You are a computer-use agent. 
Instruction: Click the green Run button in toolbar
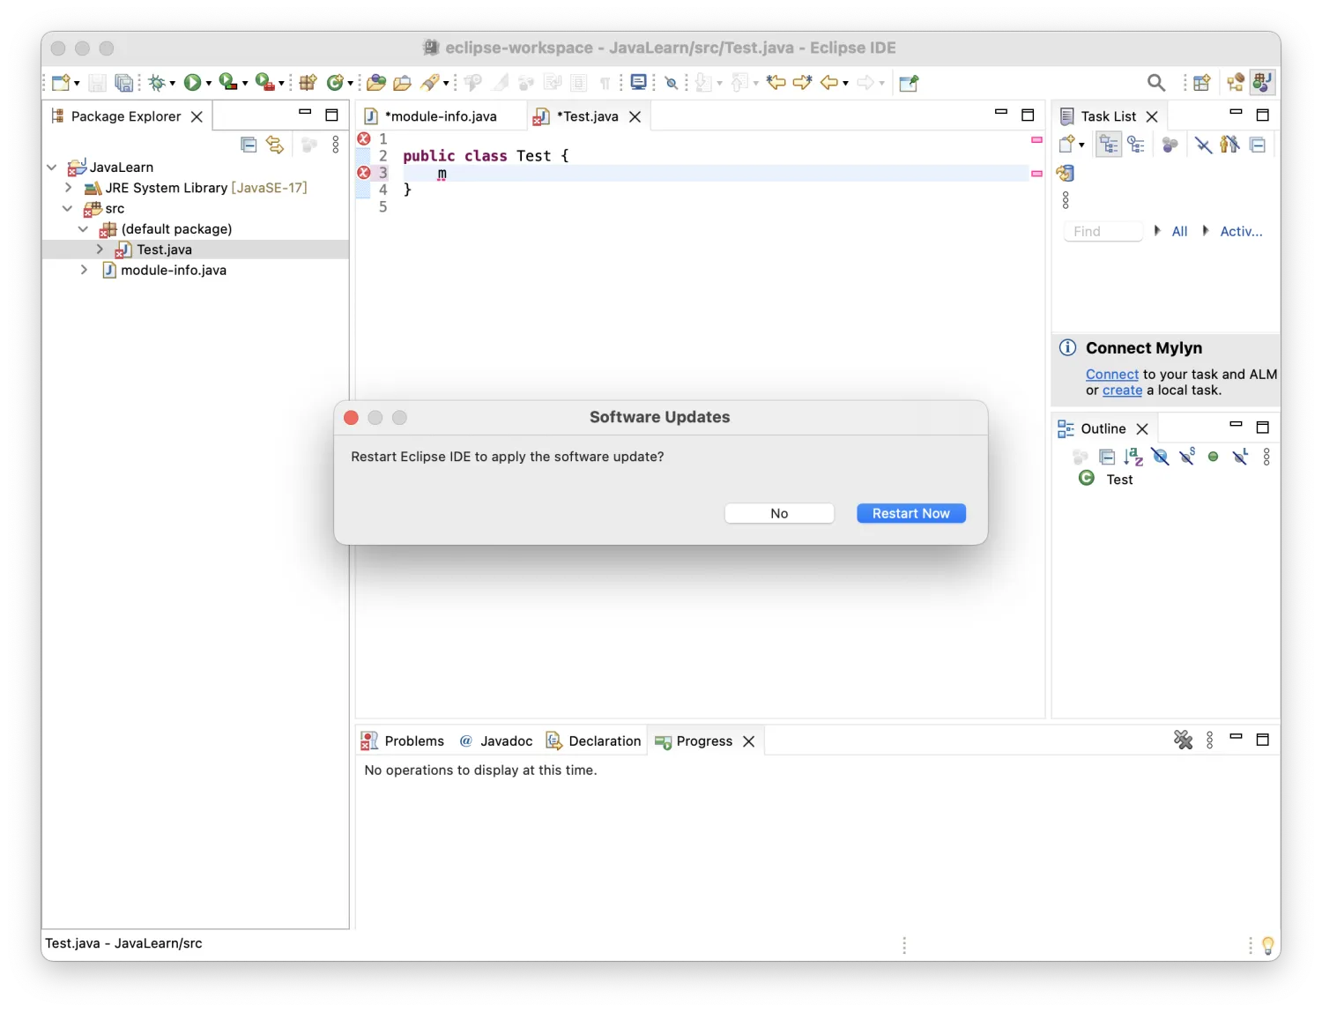(191, 82)
